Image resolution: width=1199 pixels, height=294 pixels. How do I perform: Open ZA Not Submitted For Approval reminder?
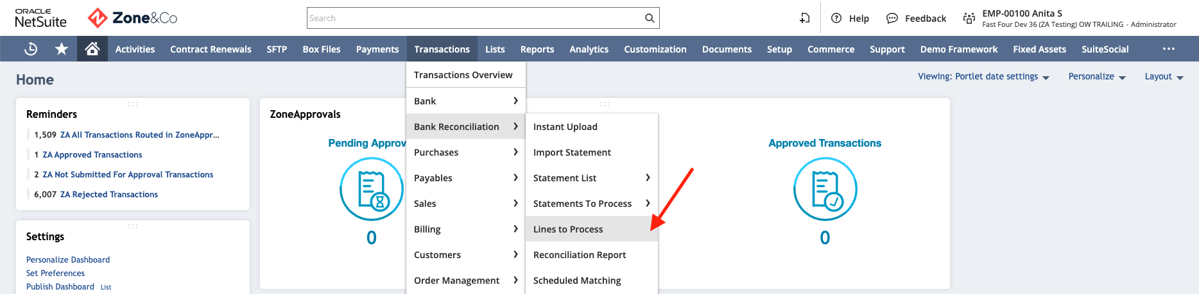click(128, 175)
